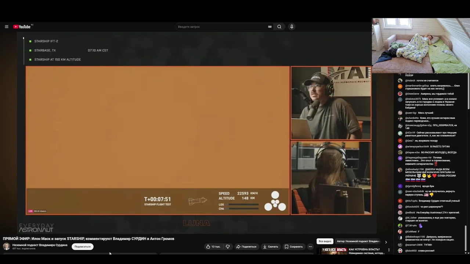Open chat avatar of @ediksid
The width and height of the screenshot is (470, 264).
(x=400, y=213)
